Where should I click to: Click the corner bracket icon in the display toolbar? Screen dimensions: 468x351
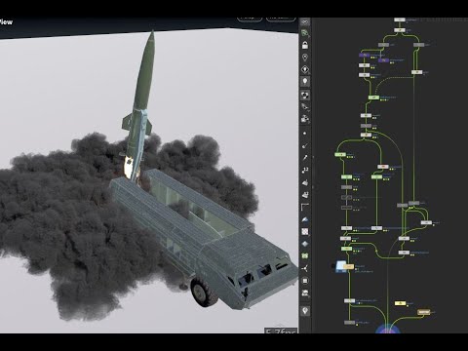click(305, 207)
